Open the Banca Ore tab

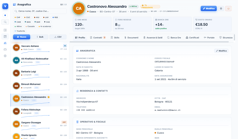pos(174,38)
